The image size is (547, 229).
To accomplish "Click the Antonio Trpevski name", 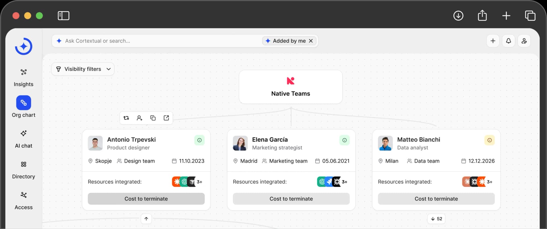I will pyautogui.click(x=131, y=140).
